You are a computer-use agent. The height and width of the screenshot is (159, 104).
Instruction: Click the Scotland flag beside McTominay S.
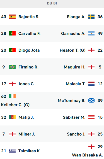(91, 101)
